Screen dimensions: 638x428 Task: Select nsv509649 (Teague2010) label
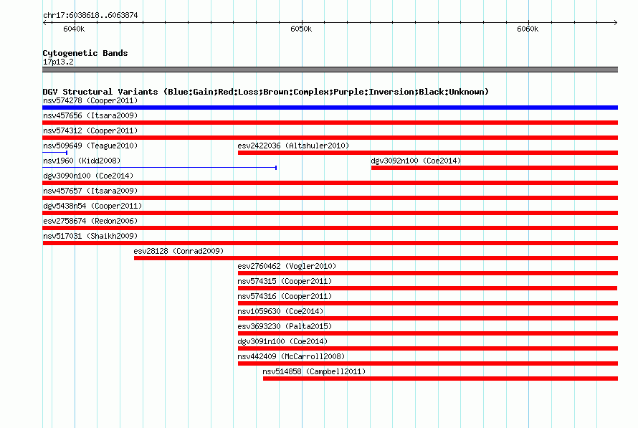pyautogui.click(x=90, y=146)
